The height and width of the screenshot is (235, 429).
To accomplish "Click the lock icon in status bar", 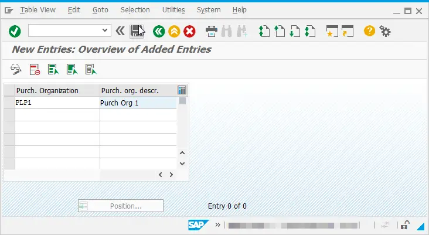I will [x=405, y=225].
